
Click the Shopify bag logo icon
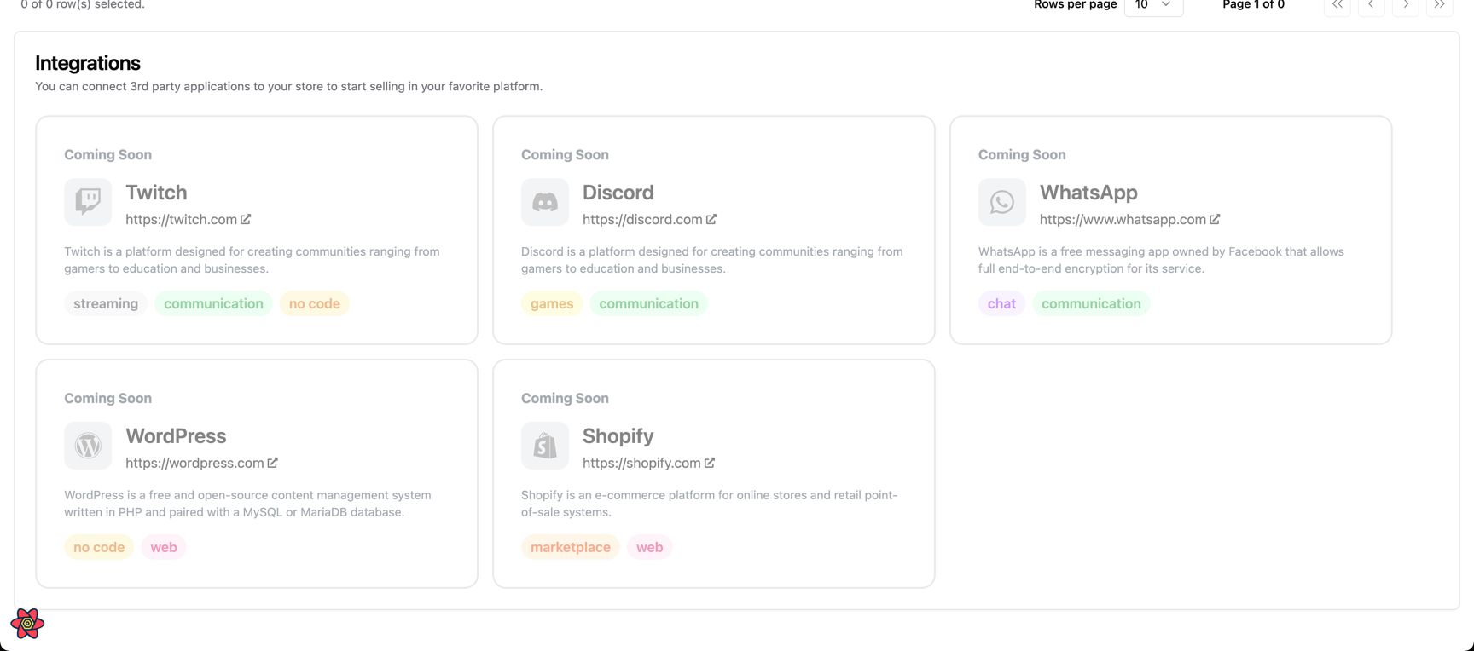[545, 446]
